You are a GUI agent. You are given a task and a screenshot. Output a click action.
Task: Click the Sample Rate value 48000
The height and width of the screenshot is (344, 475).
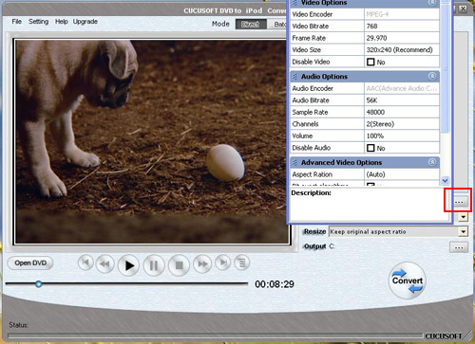point(402,112)
